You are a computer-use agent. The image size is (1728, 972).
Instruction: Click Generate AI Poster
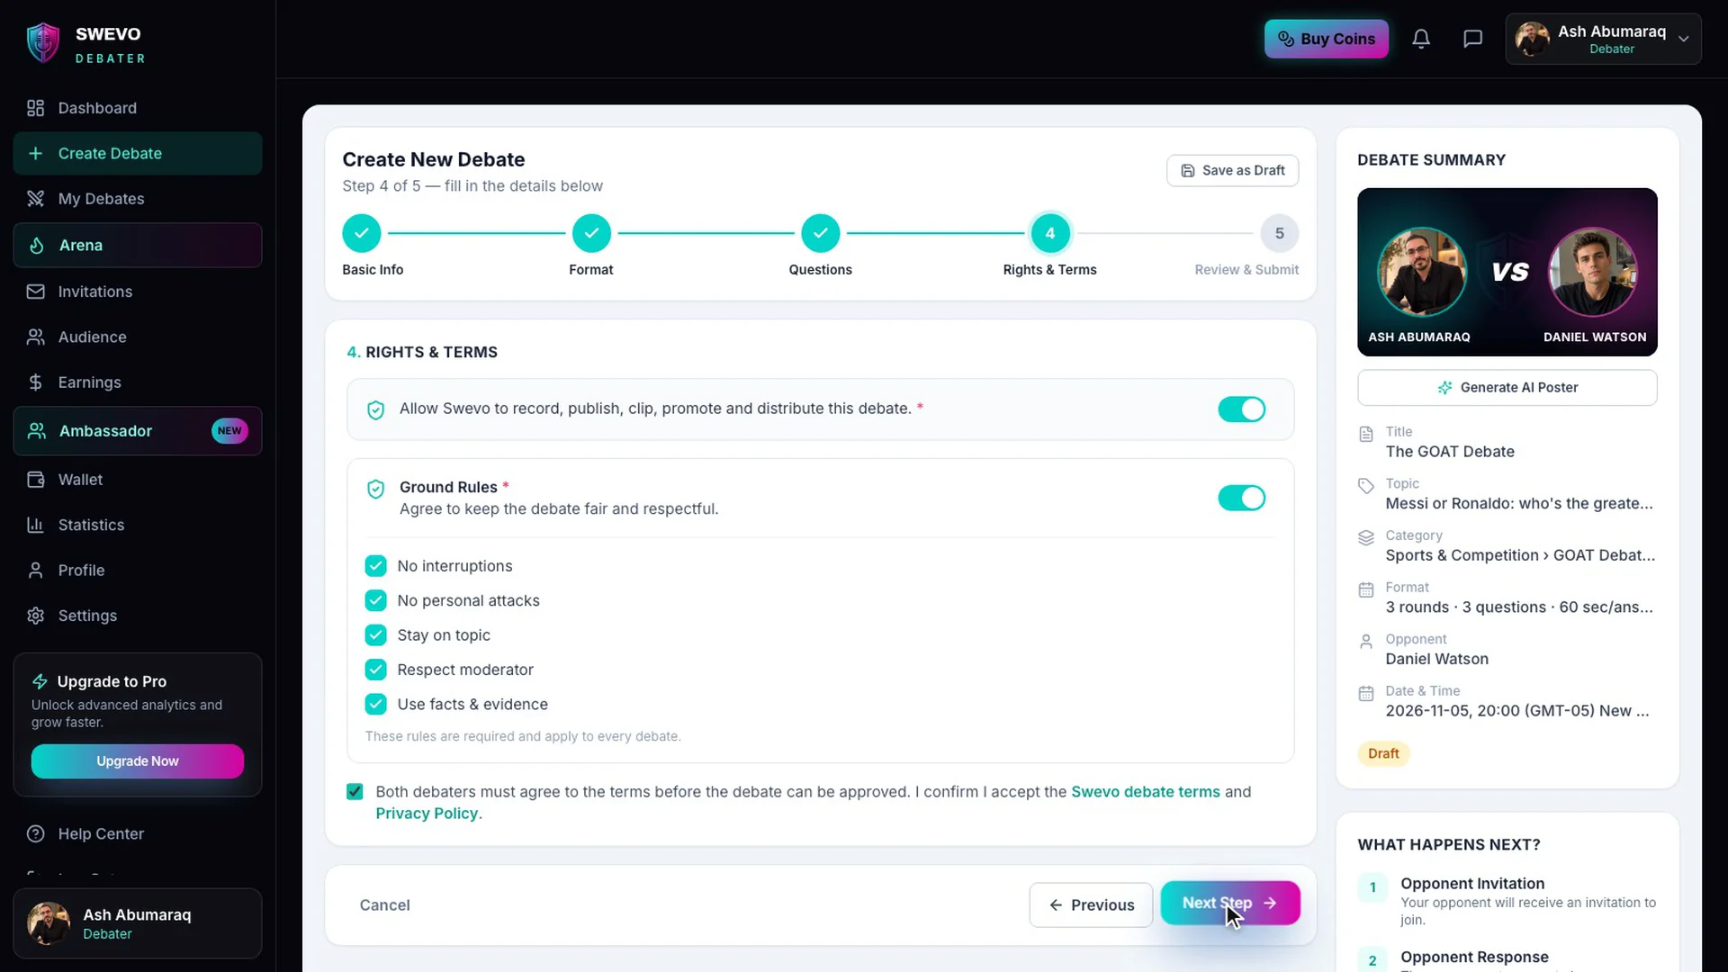pos(1507,388)
